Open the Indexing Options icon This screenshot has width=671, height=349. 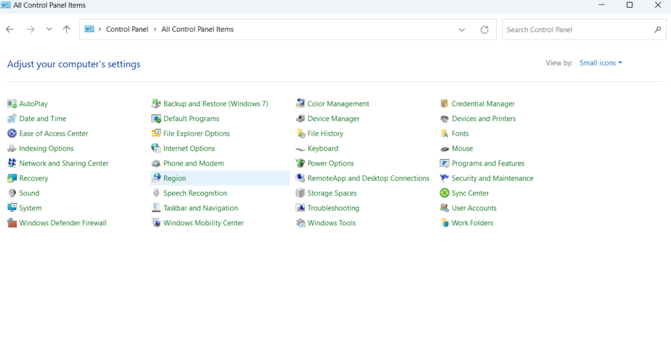12,149
